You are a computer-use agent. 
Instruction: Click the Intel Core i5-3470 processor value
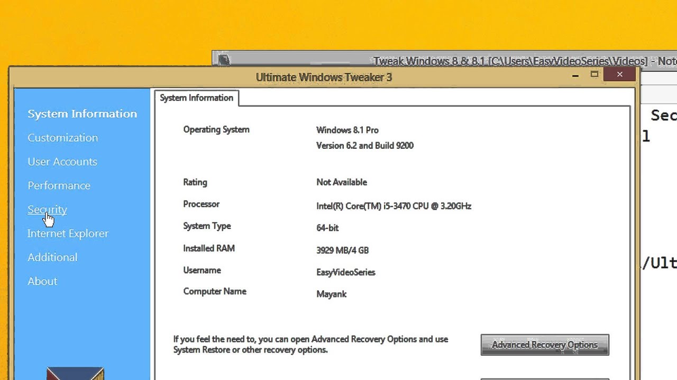pyautogui.click(x=394, y=206)
